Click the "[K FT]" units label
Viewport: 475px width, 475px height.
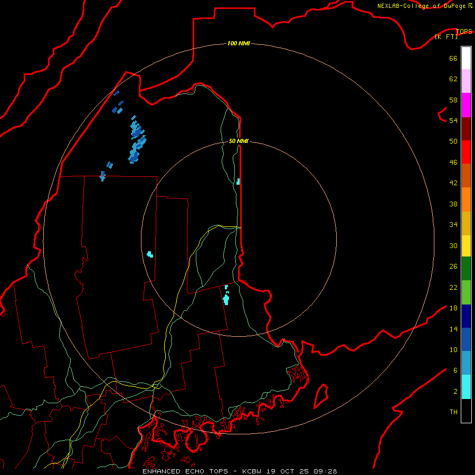[446, 36]
